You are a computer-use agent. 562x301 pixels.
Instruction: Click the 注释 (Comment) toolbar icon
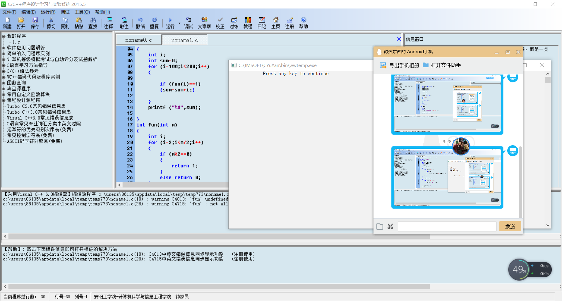(109, 23)
